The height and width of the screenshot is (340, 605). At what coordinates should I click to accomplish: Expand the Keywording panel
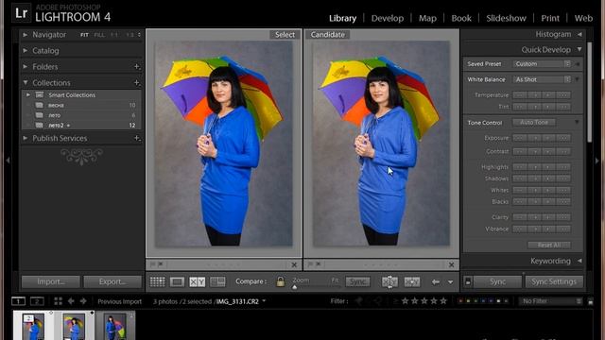[x=579, y=261]
